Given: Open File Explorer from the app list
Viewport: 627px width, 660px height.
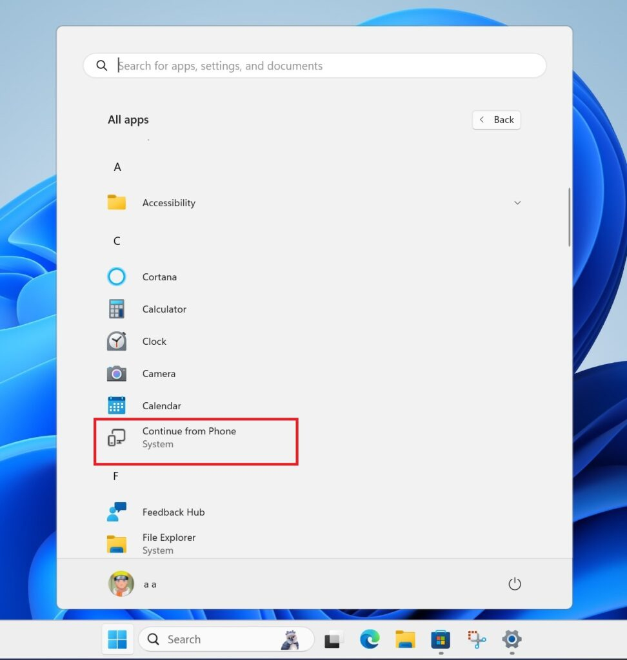Looking at the screenshot, I should pos(169,538).
